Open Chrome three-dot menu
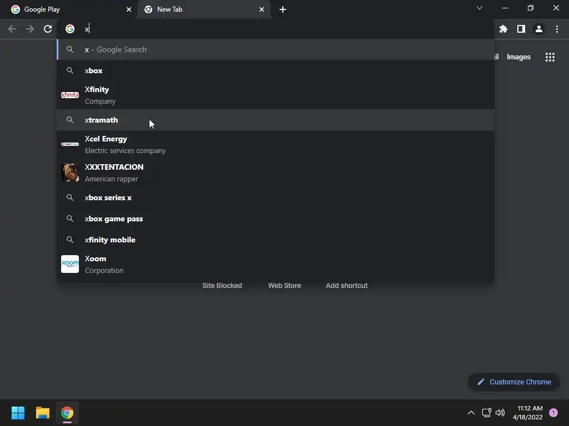 pyautogui.click(x=557, y=29)
